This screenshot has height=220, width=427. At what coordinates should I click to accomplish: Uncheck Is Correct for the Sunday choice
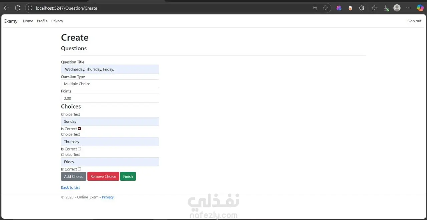point(79,129)
